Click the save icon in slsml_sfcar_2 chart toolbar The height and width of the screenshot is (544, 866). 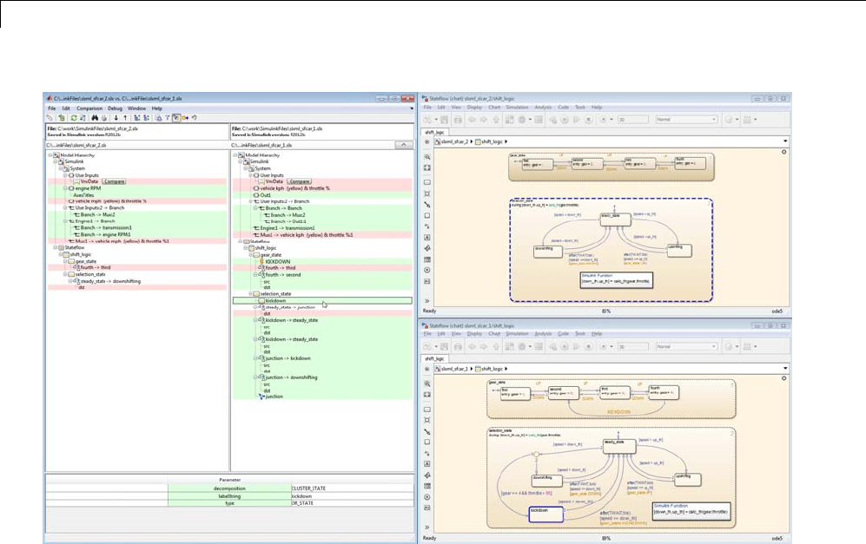point(444,118)
